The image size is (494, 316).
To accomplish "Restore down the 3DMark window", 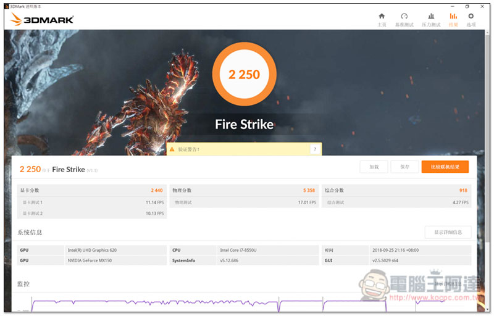I will click(x=467, y=6).
